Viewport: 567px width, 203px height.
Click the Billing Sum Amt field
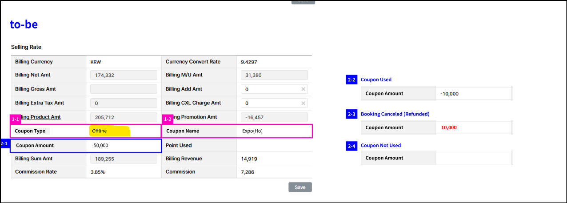point(124,159)
